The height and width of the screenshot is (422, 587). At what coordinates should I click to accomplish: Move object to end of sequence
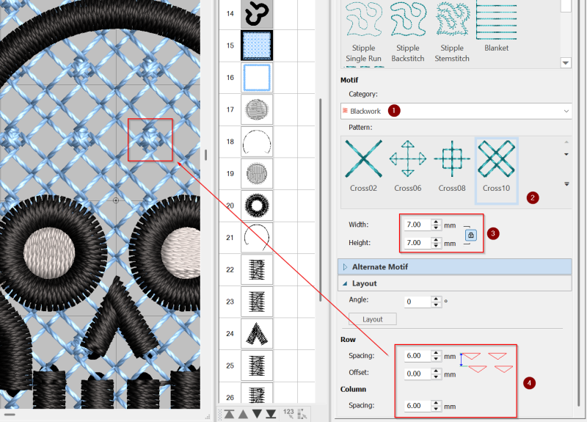coord(271,414)
